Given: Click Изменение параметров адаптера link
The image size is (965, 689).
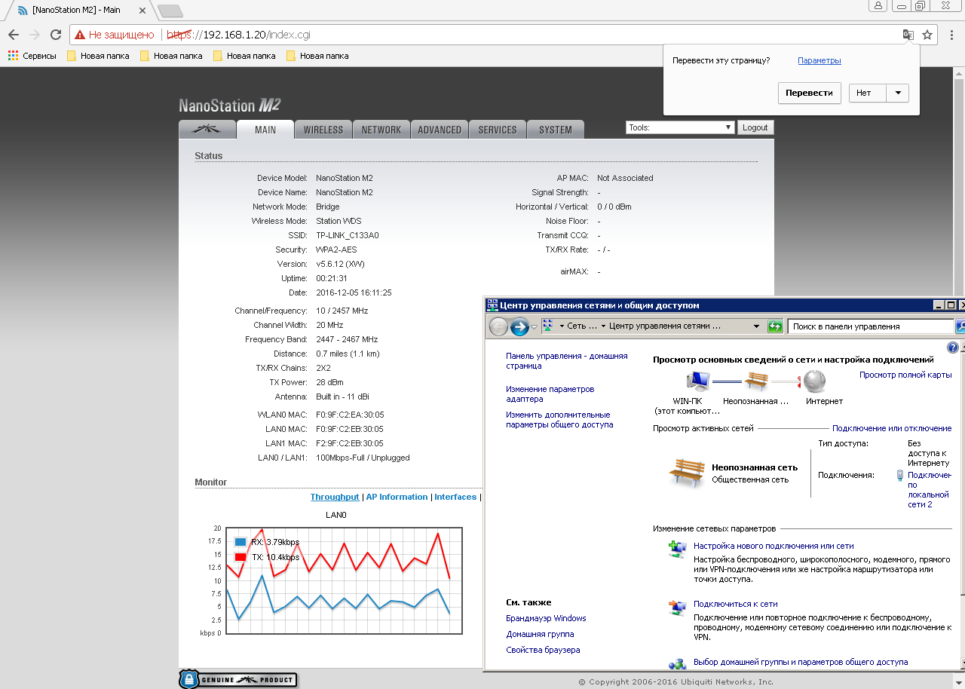Looking at the screenshot, I should pos(550,393).
